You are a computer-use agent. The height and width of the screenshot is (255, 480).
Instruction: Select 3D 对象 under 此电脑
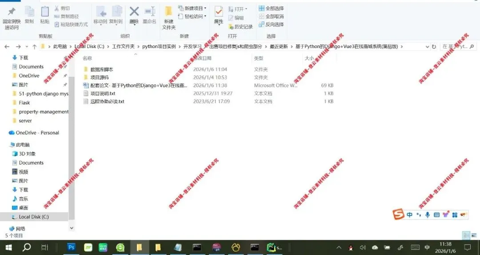(27, 154)
